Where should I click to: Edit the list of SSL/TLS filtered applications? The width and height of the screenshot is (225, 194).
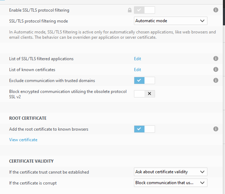click(x=137, y=59)
